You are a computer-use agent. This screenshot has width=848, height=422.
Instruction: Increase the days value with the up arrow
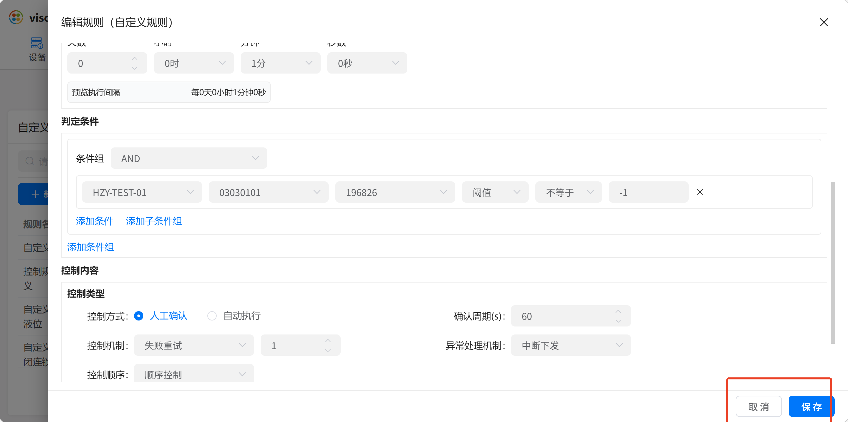coord(135,58)
